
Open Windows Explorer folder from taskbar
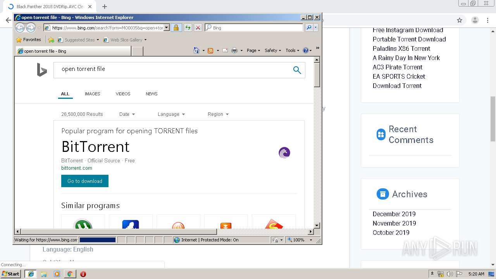point(44,274)
